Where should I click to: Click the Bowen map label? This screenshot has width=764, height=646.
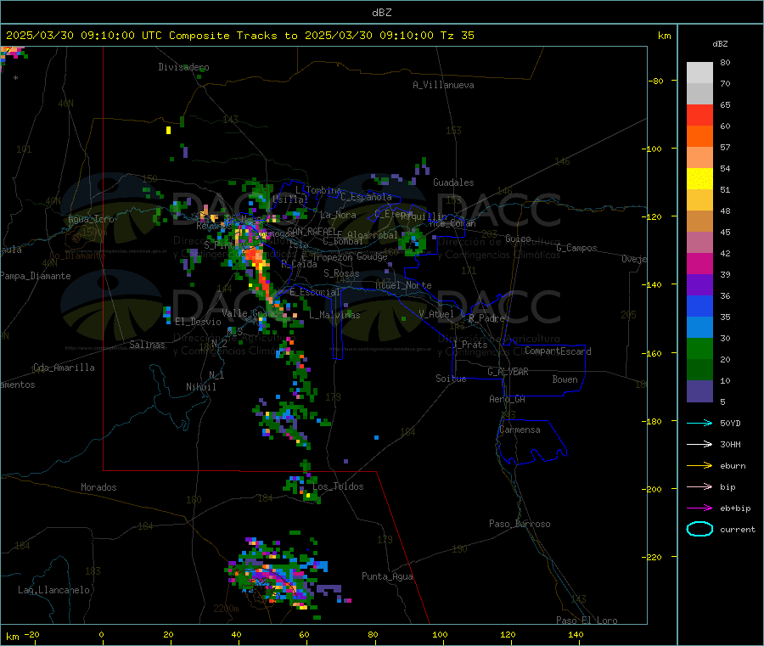tap(565, 379)
